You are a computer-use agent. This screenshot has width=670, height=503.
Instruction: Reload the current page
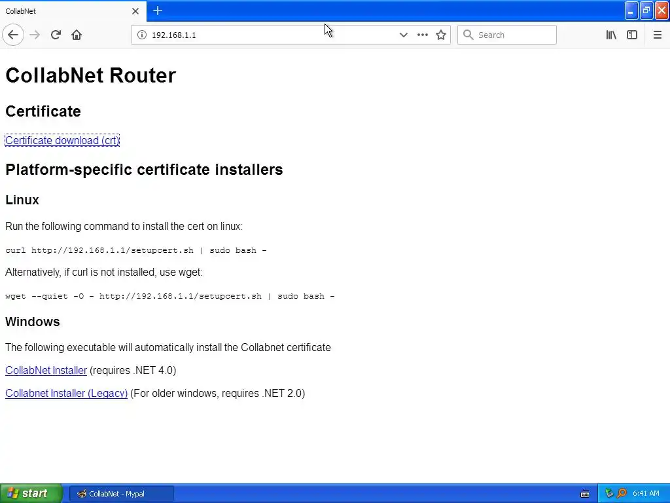click(56, 35)
